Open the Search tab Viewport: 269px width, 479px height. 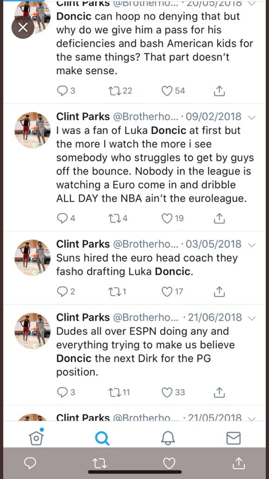102,438
